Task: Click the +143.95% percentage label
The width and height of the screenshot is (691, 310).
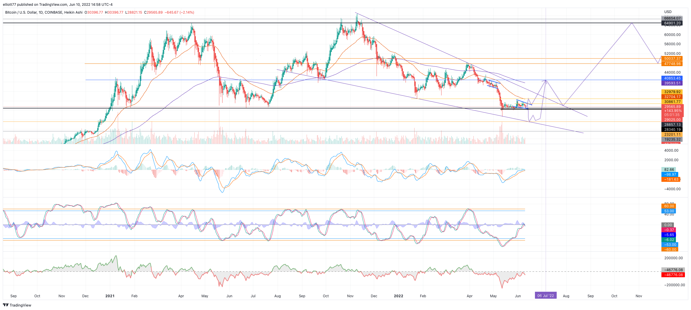Action: coord(672,111)
